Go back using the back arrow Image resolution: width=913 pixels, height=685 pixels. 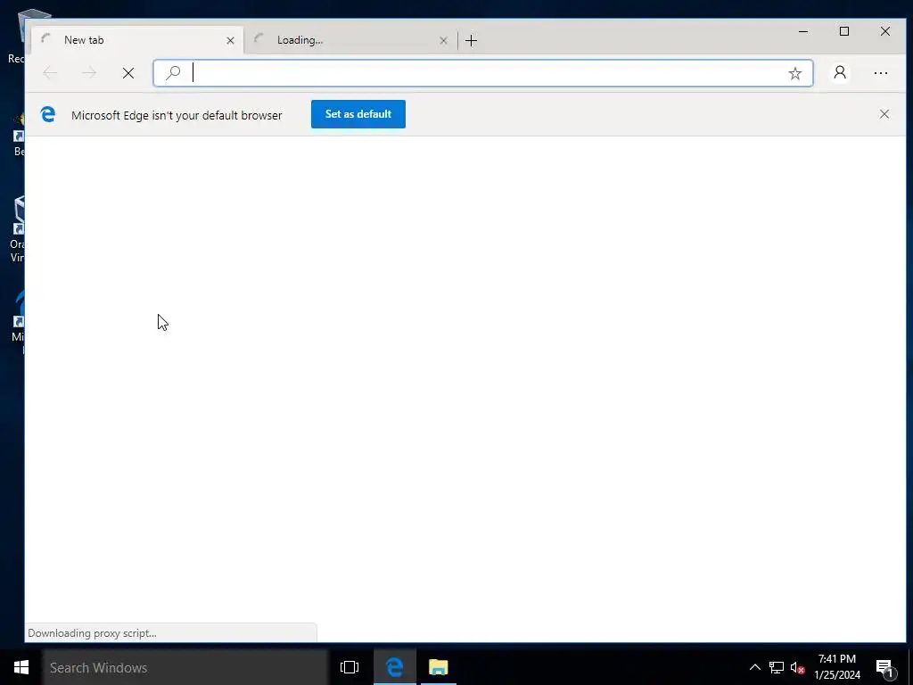50,73
